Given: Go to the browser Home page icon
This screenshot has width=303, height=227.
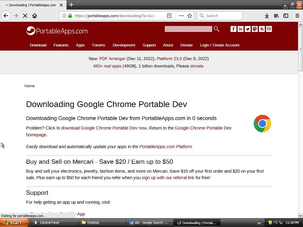Looking at the screenshot, I should pyautogui.click(x=35, y=16).
